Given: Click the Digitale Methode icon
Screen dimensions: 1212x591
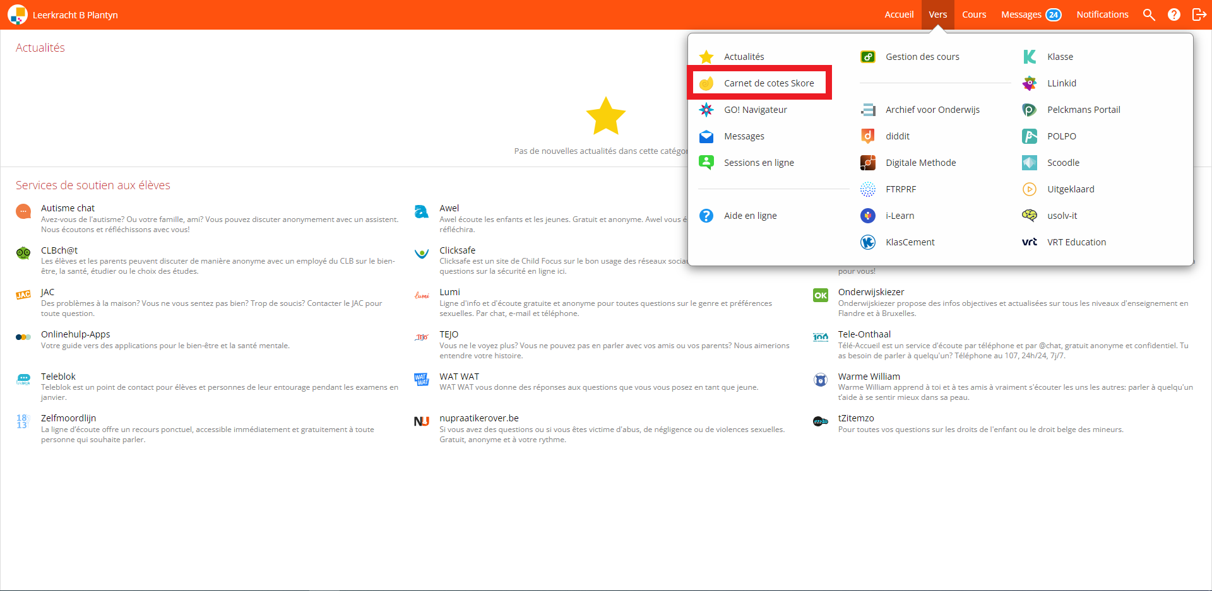Looking at the screenshot, I should [868, 163].
